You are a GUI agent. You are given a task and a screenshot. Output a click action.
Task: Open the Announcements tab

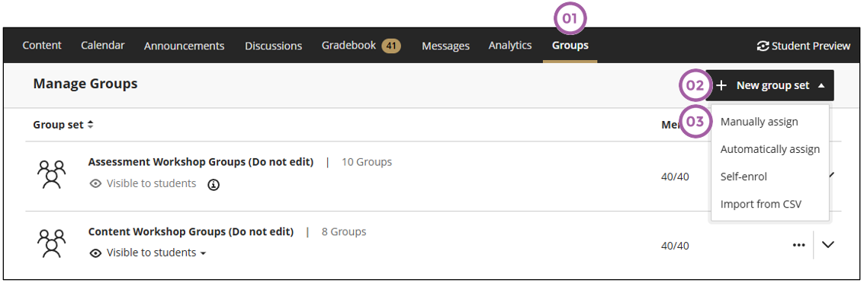click(184, 46)
